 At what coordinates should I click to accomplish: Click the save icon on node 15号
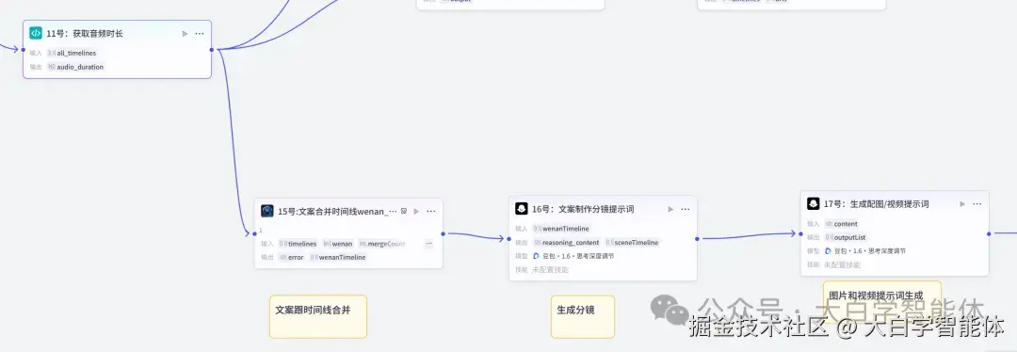click(403, 212)
